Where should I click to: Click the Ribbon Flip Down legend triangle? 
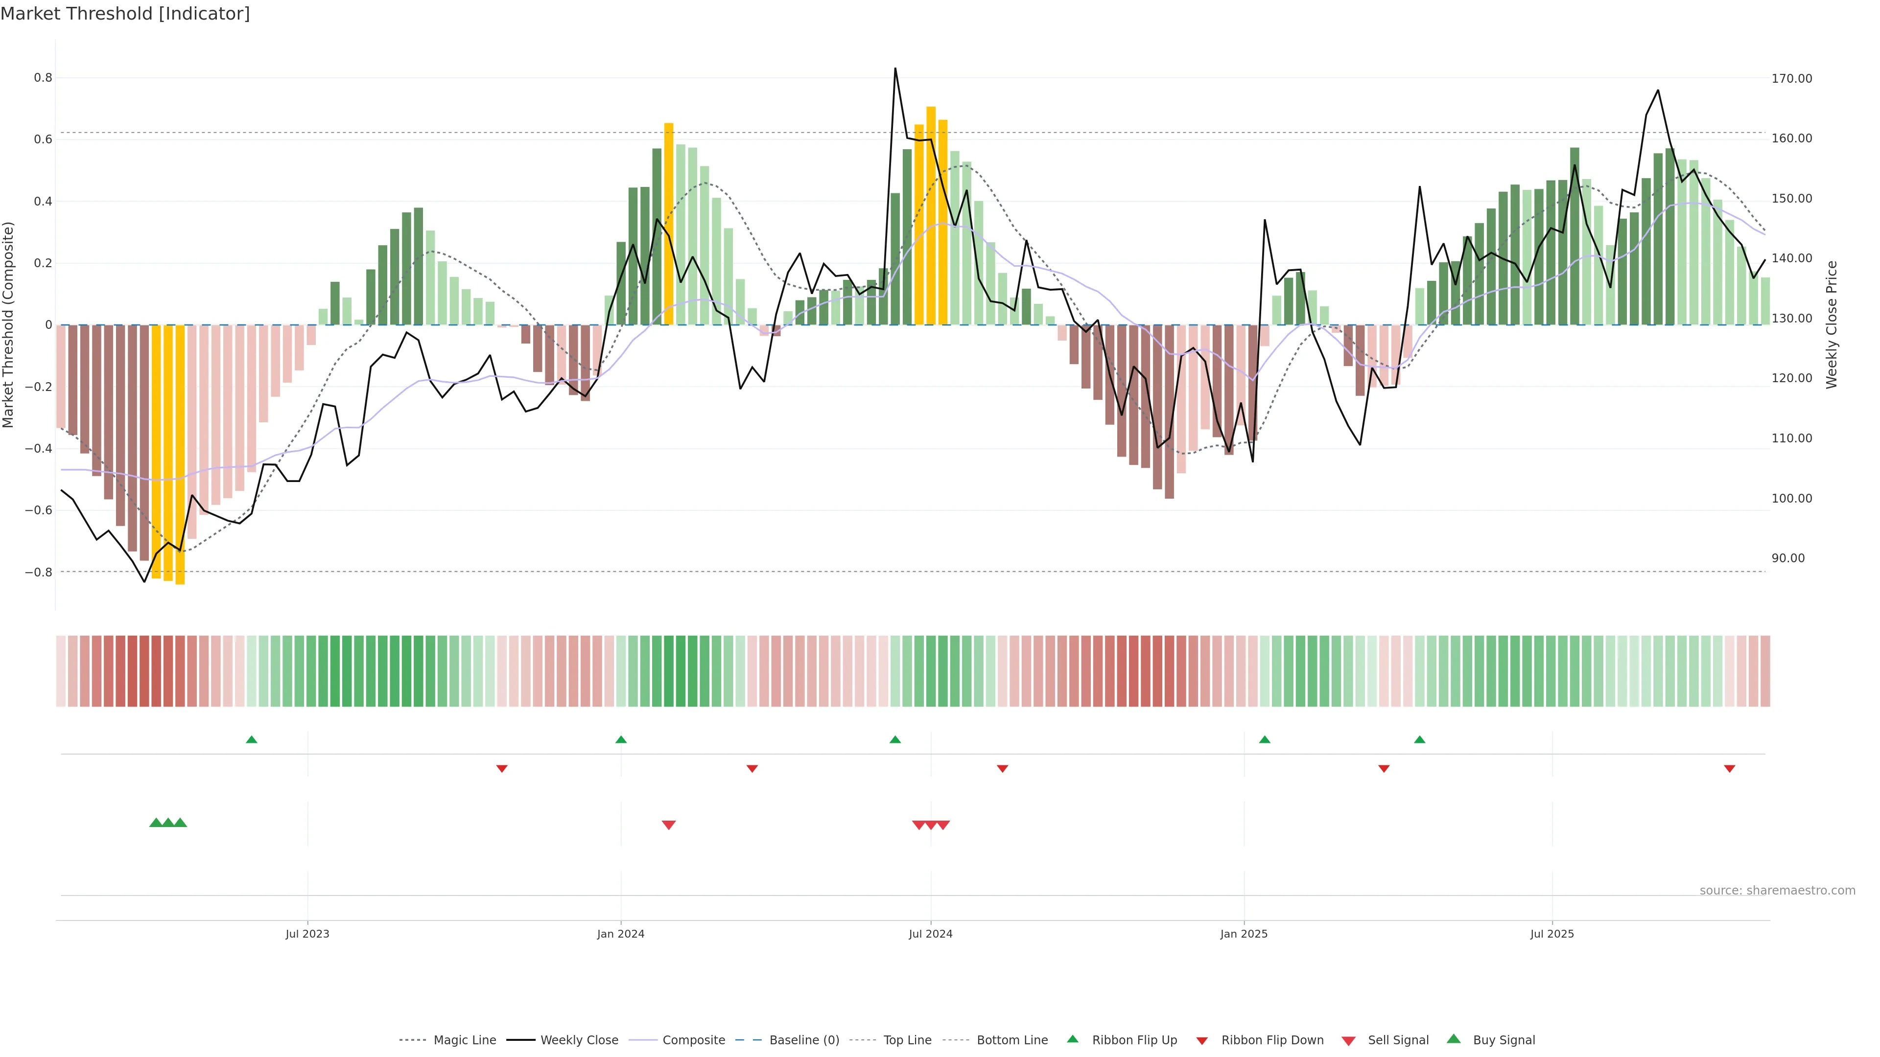tap(1202, 1041)
